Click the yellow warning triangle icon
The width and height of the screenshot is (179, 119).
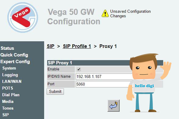[105, 13]
